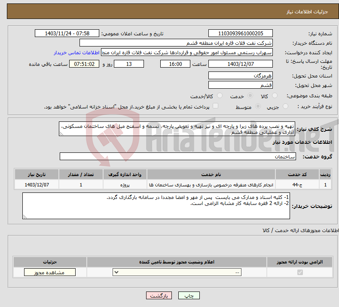Viewport: 339px width, 307px height.
Task: Click the delivery city field قشم
Action: 241,85
